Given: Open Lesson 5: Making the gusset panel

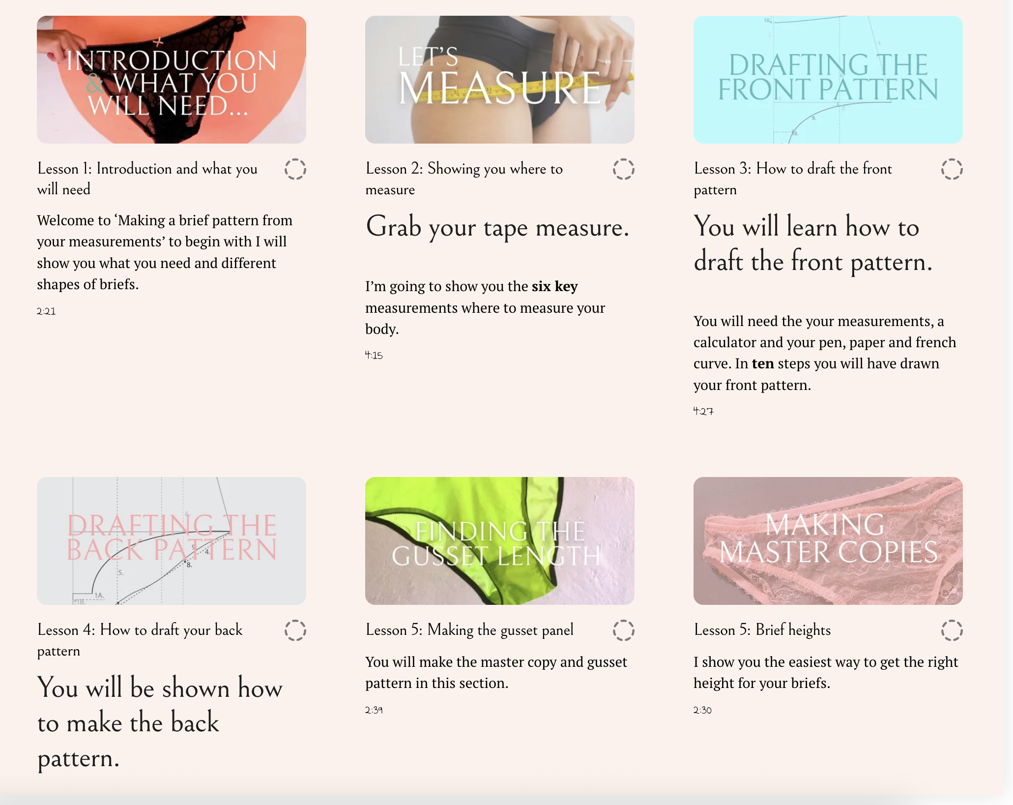Looking at the screenshot, I should coord(470,630).
